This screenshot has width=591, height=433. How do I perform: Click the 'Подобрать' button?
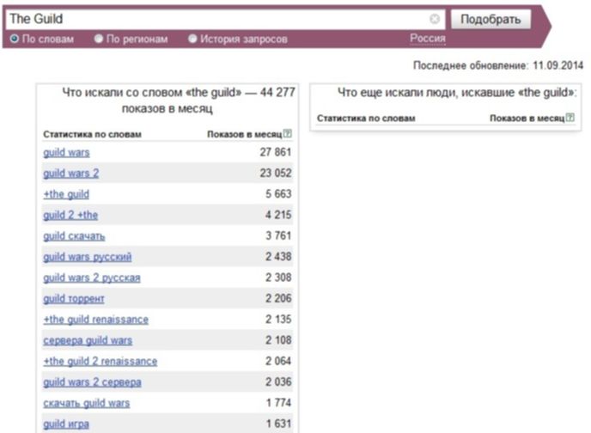(490, 19)
